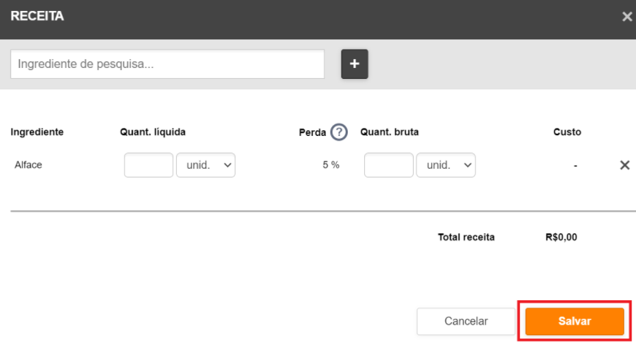
Task: Open the Perda help question-mark icon
Action: pos(338,132)
